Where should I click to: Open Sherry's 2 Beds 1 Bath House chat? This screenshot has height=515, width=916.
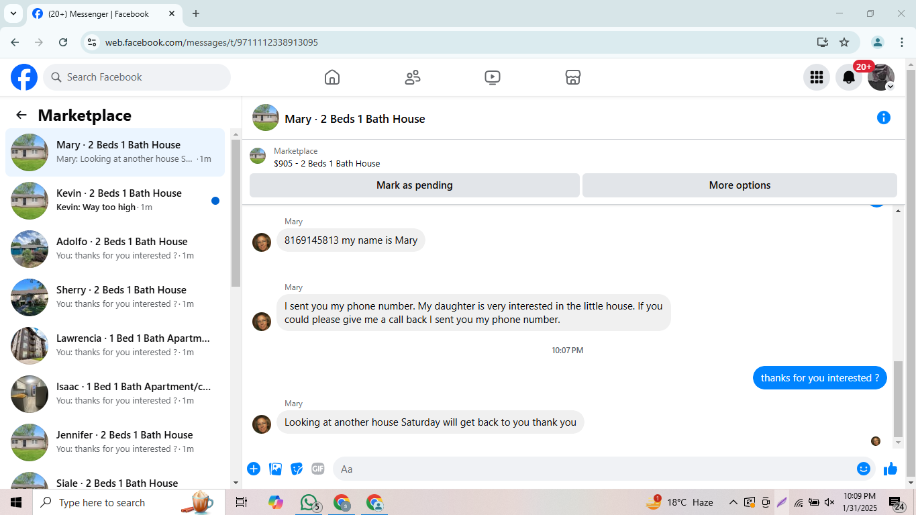click(115, 297)
